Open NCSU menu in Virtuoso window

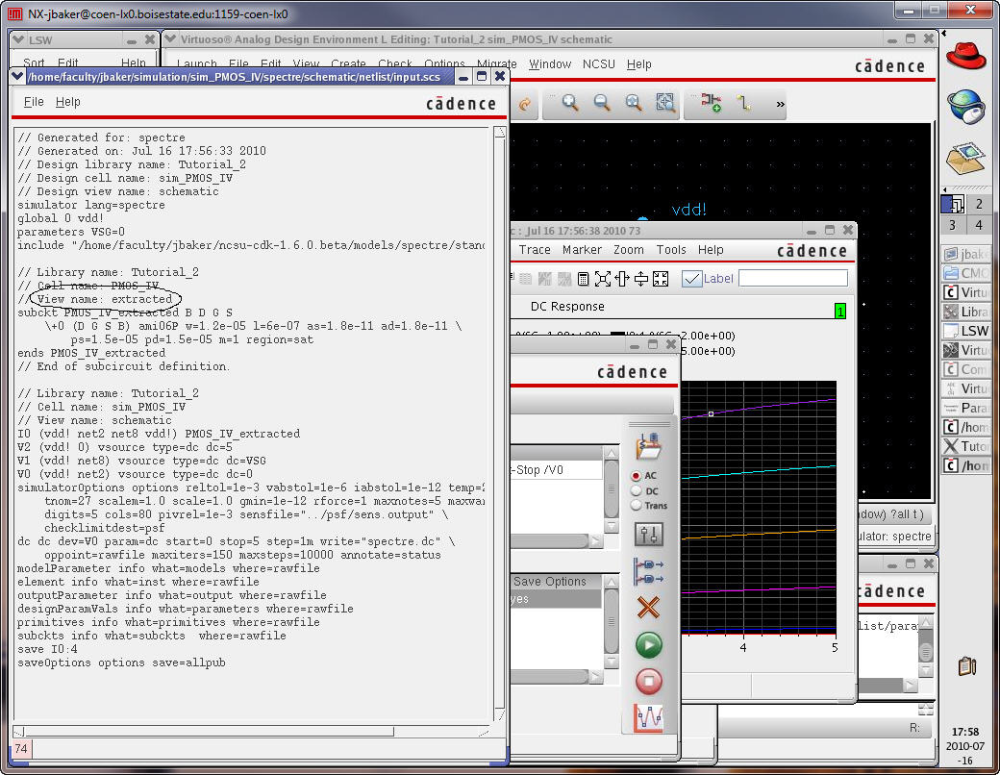click(599, 64)
